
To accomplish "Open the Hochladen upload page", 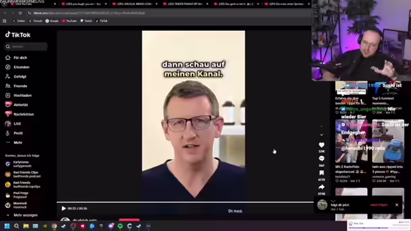I will [22, 96].
